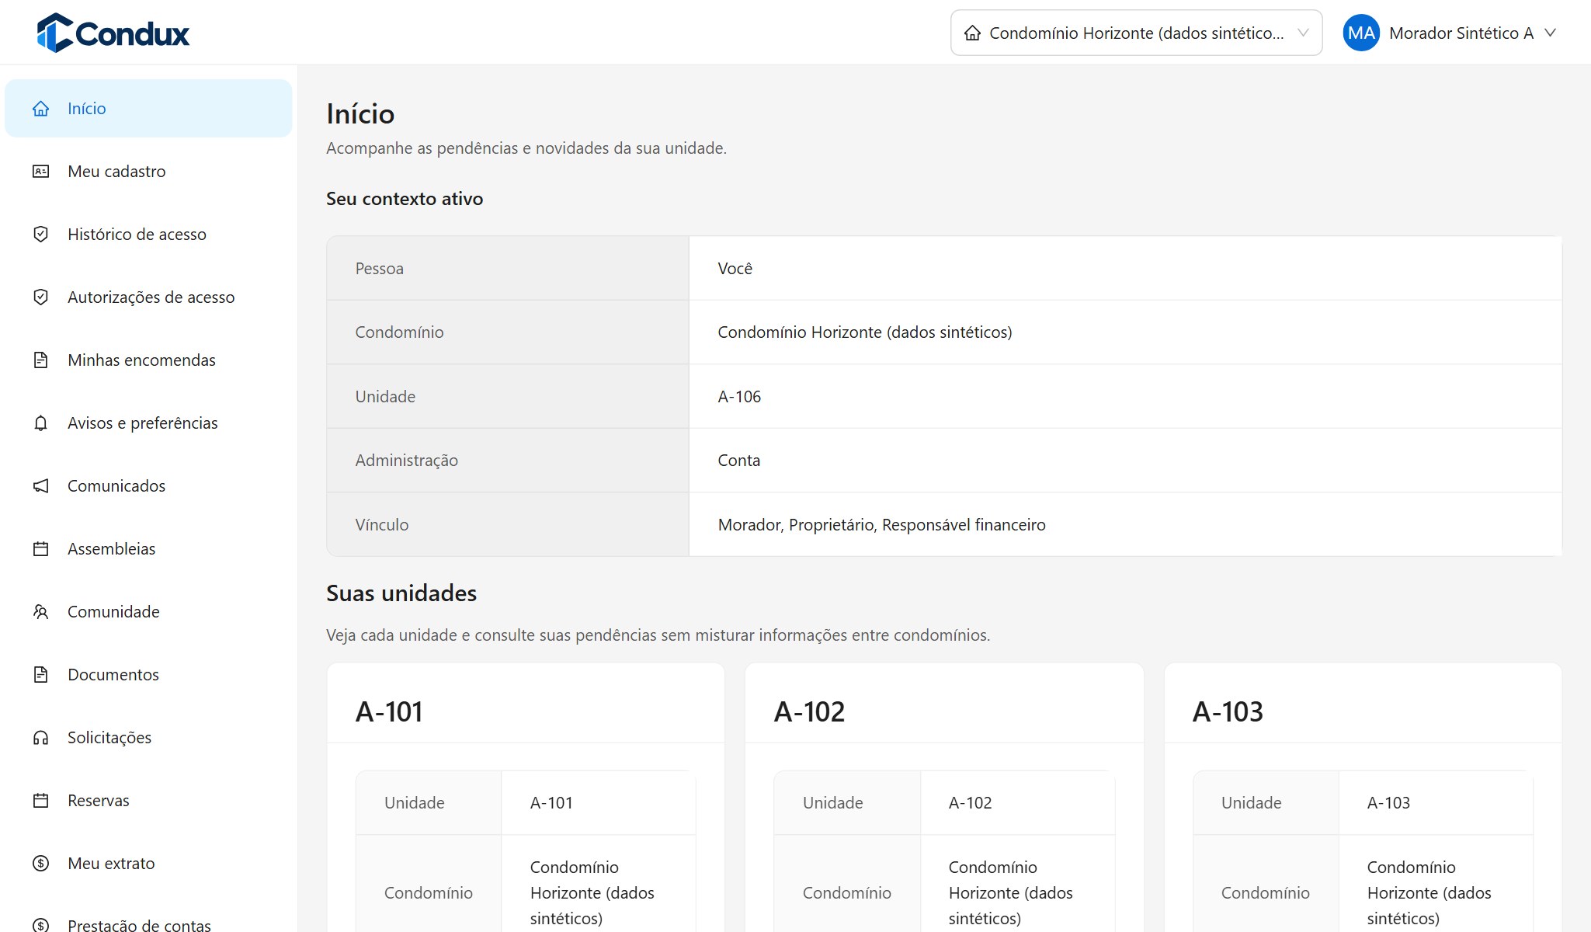Open Documentos section
1591x932 pixels.
(148, 675)
